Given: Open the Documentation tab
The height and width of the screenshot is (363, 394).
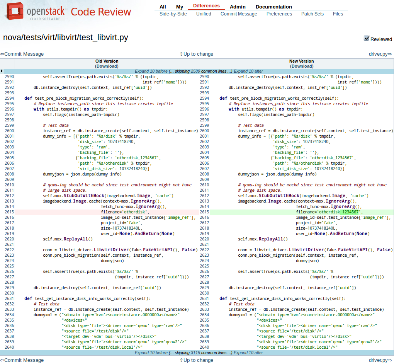Looking at the screenshot, I should pos(273,7).
